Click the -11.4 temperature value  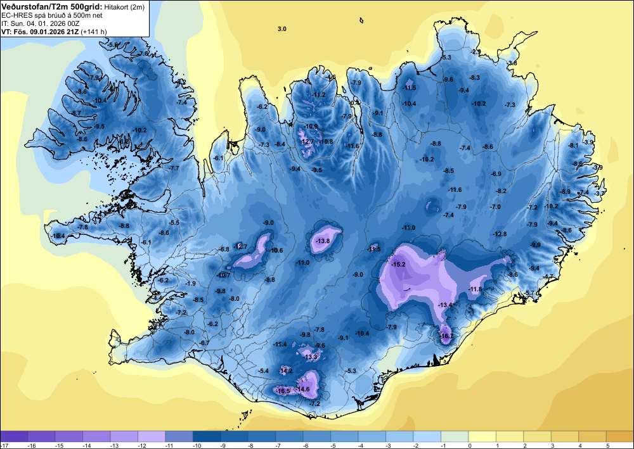280,345
